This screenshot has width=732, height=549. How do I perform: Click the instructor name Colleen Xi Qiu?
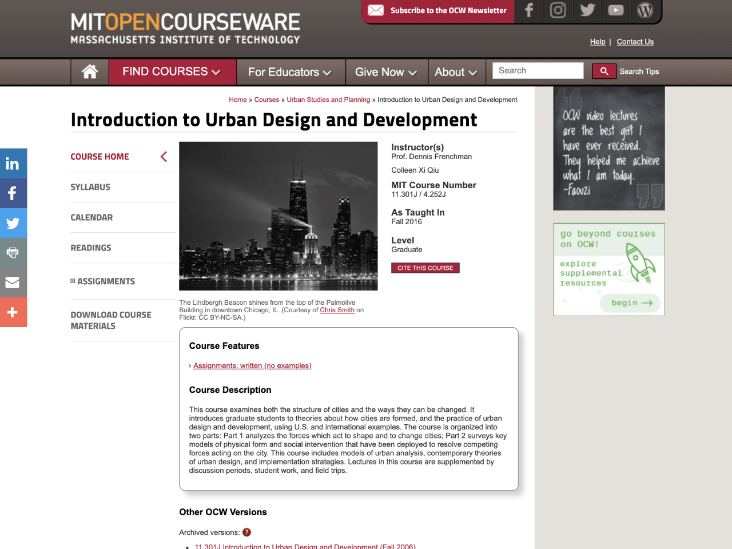point(415,170)
